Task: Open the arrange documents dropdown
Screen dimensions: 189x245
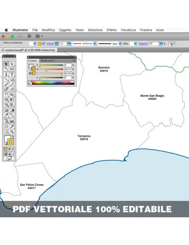Action: tap(39, 36)
